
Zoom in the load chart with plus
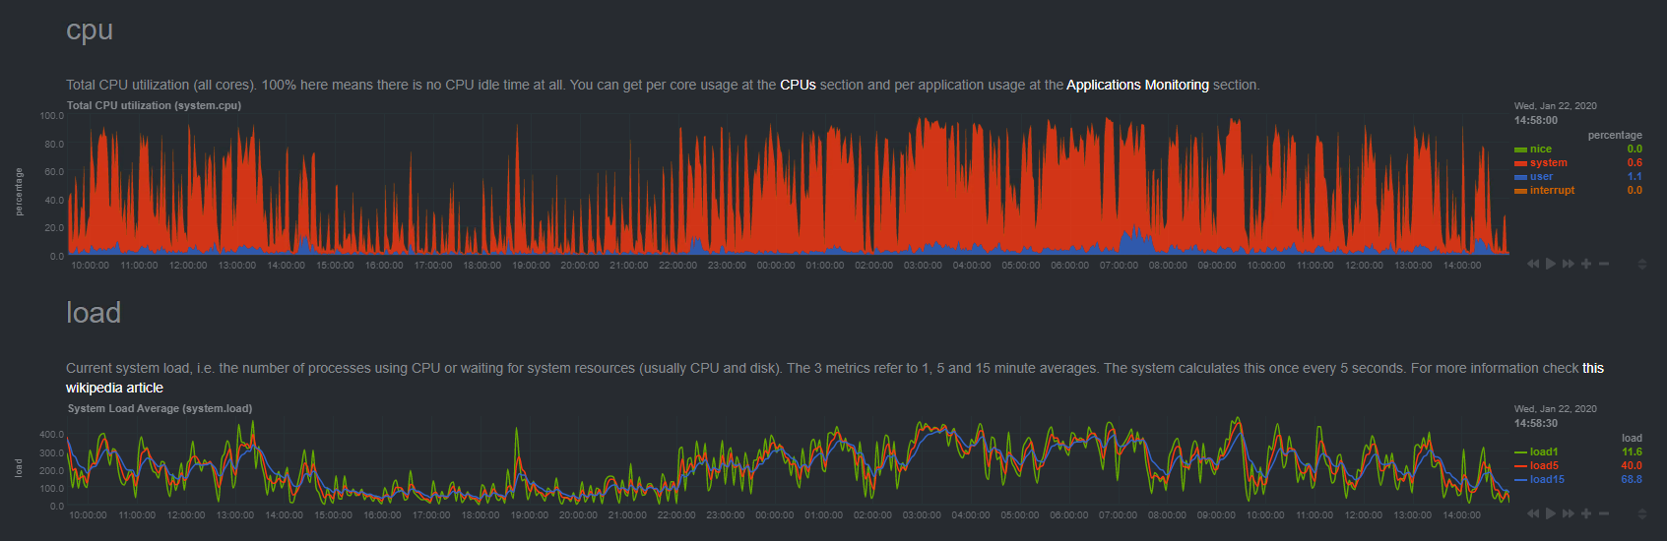pos(1586,513)
